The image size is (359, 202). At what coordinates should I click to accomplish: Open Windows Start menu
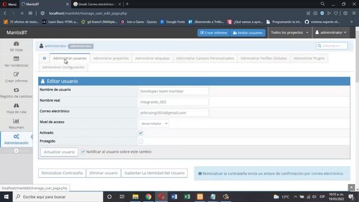6,197
